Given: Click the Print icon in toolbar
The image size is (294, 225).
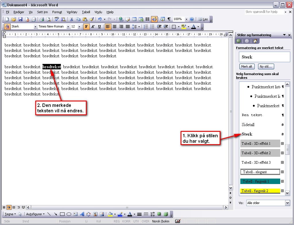Looking at the screenshot, I should (42, 19).
